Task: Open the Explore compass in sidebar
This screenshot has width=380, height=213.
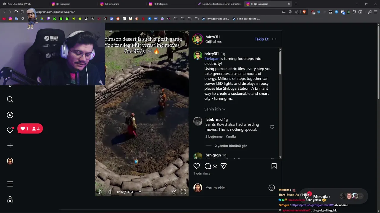Action: coord(10,115)
